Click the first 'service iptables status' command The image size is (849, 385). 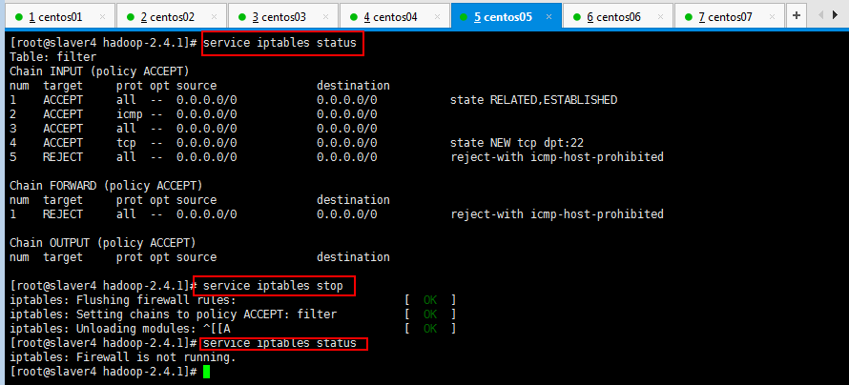(280, 43)
